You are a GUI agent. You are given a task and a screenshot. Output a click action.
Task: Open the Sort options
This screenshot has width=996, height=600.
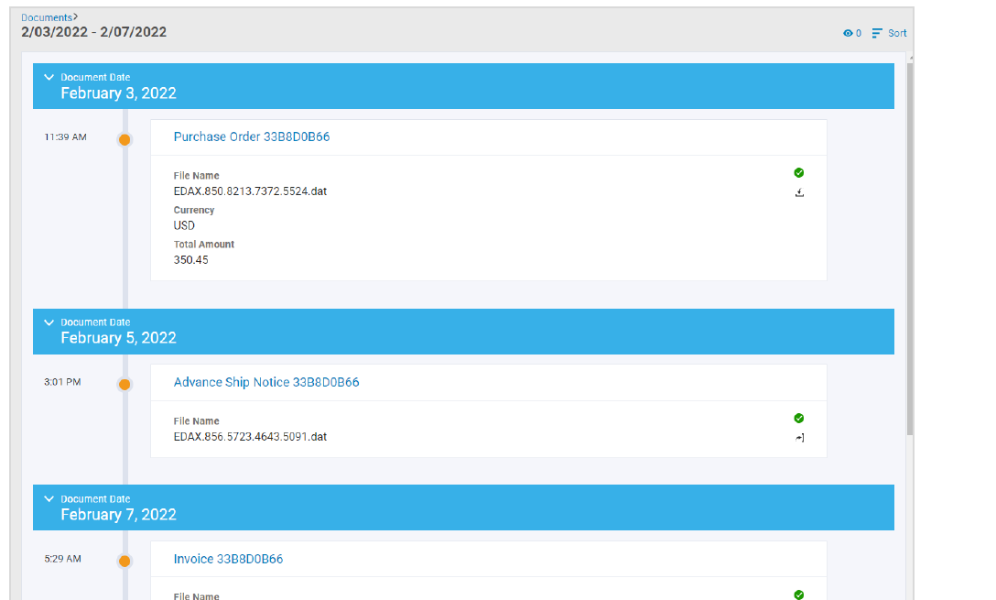(889, 33)
